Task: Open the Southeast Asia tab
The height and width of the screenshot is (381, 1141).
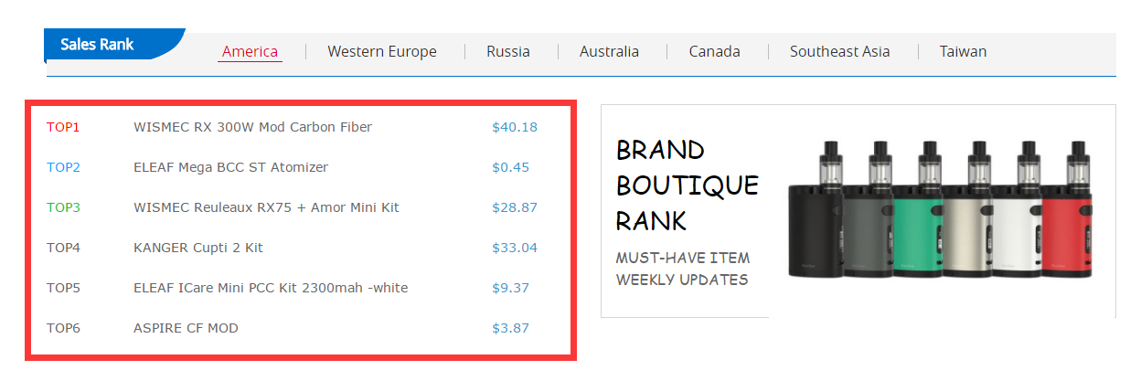Action: 839,52
